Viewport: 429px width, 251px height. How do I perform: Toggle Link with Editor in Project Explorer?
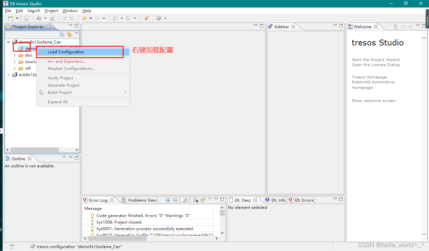coord(69,35)
